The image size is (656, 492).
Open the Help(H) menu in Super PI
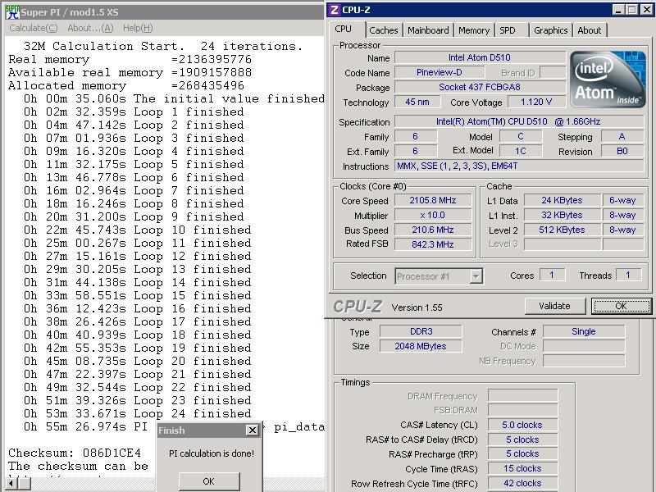[x=138, y=28]
